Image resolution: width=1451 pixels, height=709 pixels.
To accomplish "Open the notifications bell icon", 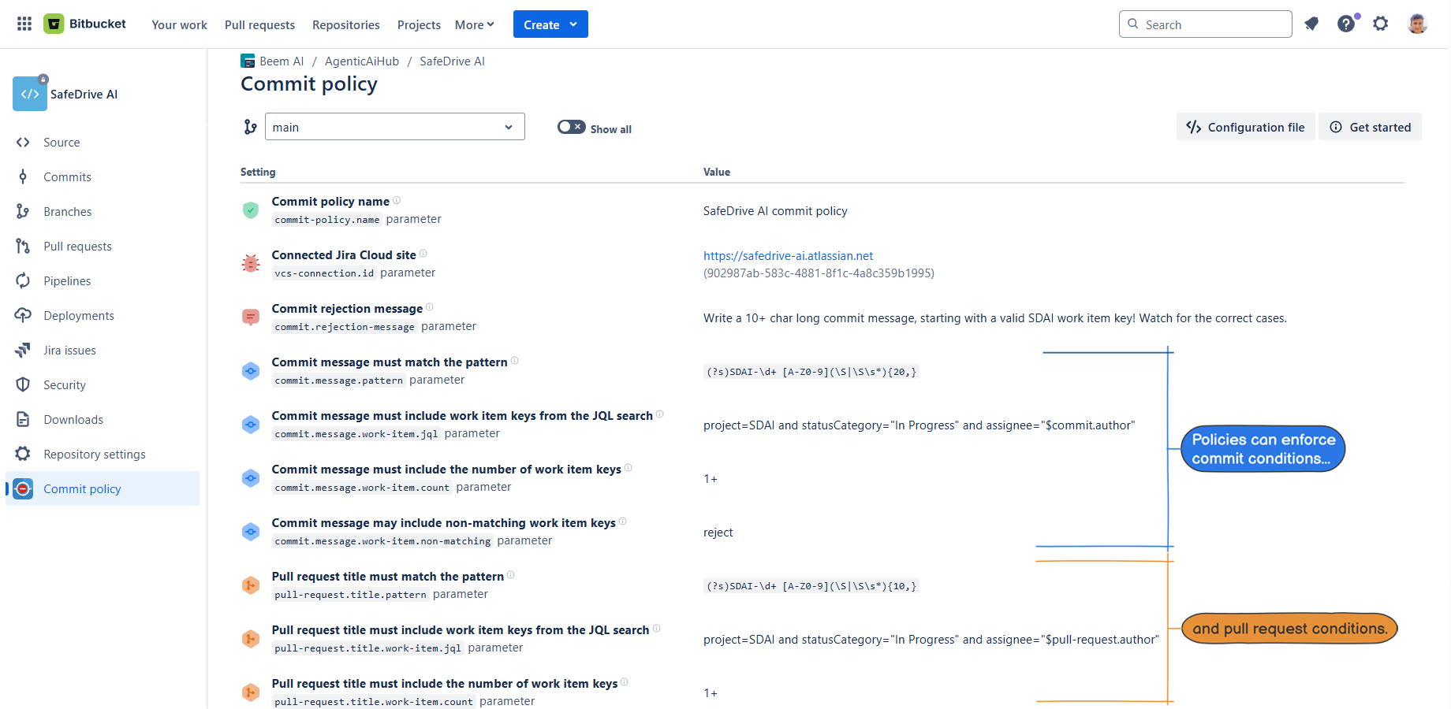I will coord(1311,24).
